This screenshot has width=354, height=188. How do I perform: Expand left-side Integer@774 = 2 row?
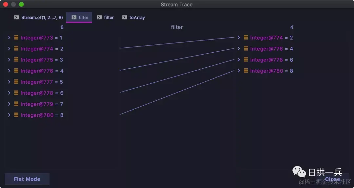click(9, 49)
